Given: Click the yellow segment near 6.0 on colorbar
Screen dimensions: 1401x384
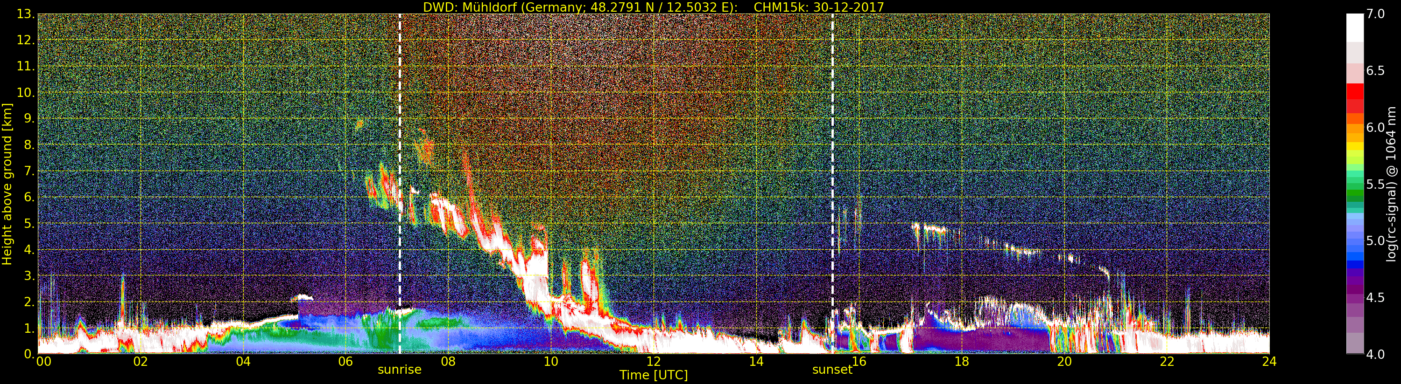Looking at the screenshot, I should [1355, 145].
